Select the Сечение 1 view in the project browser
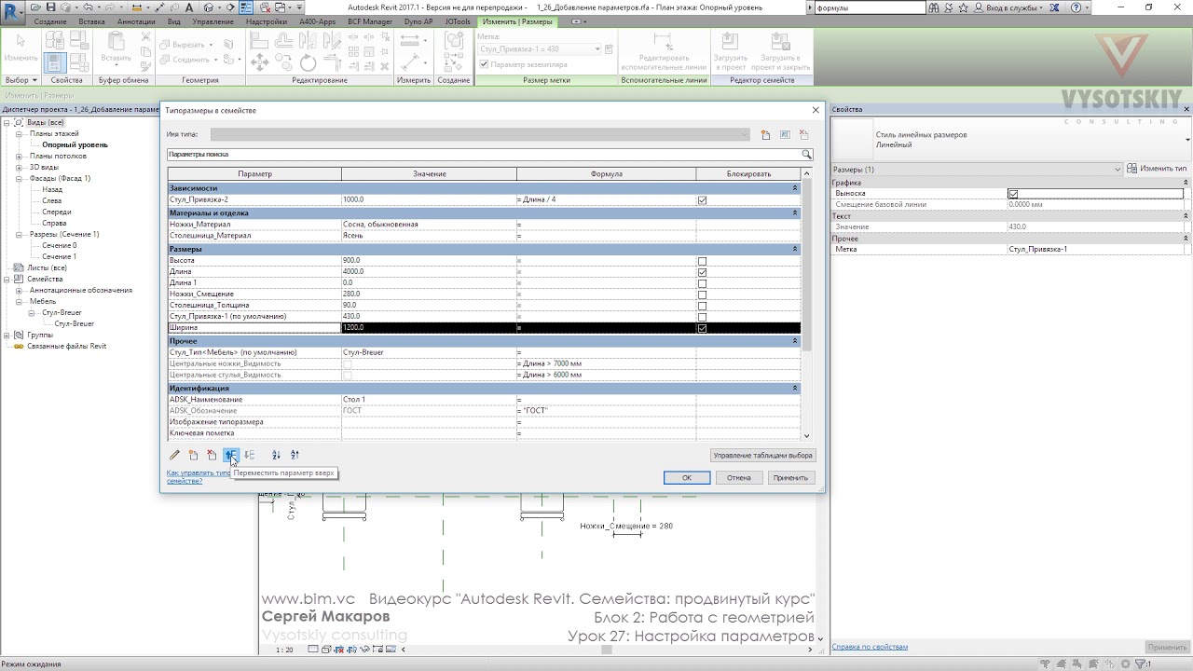This screenshot has width=1193, height=671. pos(59,256)
